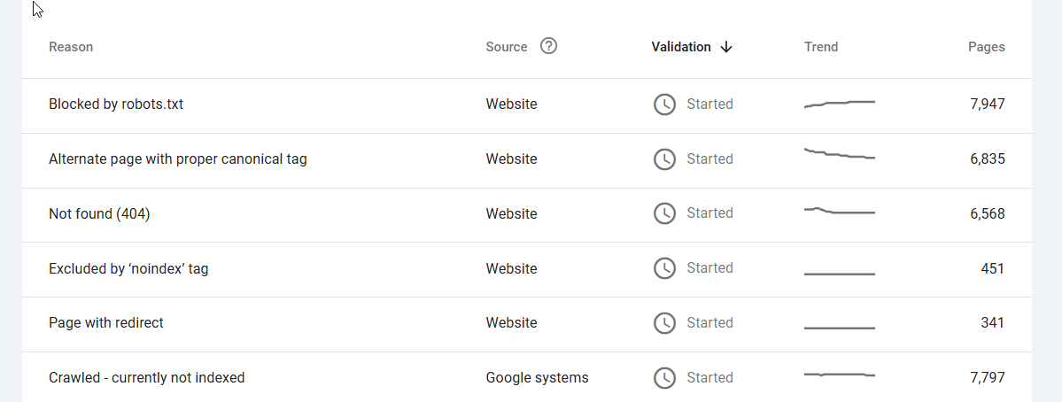Sort table by Validation column header

pyautogui.click(x=680, y=47)
